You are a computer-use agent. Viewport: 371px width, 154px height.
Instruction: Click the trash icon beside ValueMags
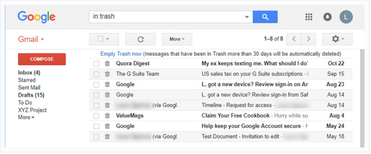tap(107, 116)
